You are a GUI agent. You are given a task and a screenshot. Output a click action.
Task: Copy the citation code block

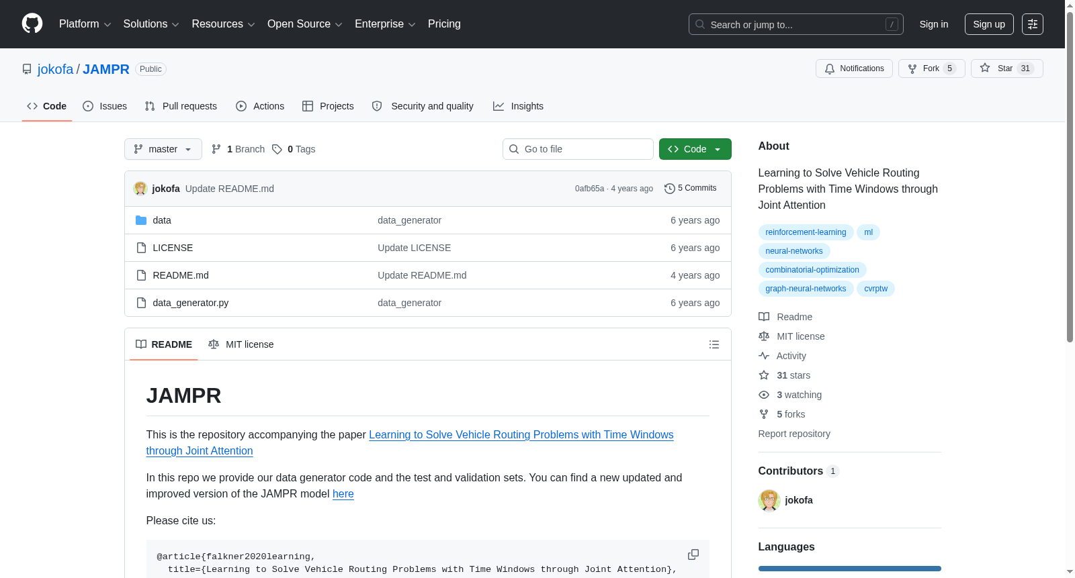(x=693, y=555)
